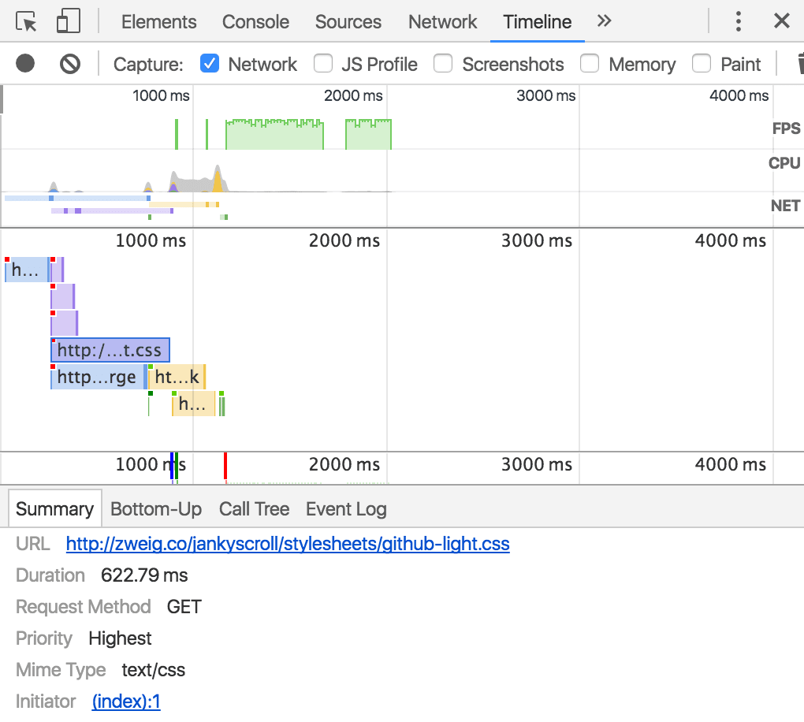Click the (index):1 initiator link
This screenshot has width=804, height=722.
click(x=125, y=701)
